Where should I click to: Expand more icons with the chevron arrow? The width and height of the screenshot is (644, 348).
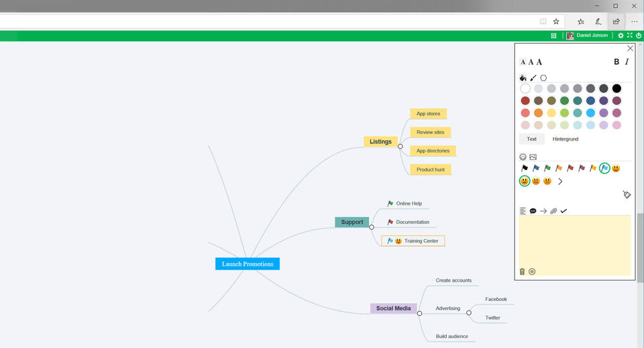(560, 181)
